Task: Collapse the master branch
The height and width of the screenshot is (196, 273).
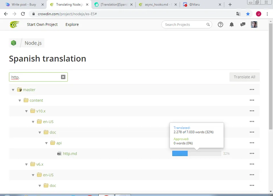Action: point(13,90)
